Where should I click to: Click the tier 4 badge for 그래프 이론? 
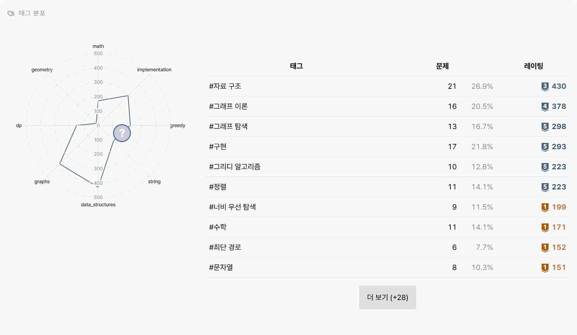(x=545, y=106)
